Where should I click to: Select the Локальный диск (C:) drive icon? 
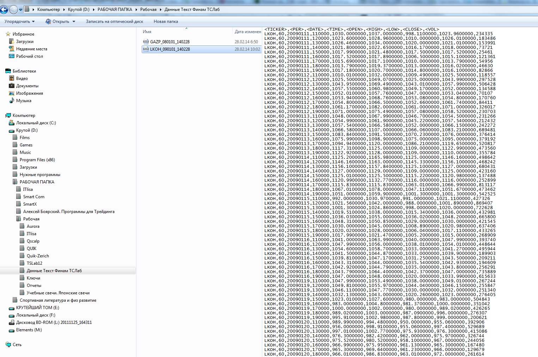pyautogui.click(x=12, y=123)
